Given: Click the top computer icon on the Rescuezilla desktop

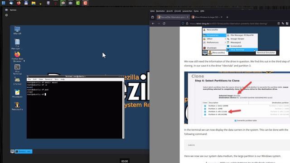Looking at the screenshot, I should tap(17, 30).
